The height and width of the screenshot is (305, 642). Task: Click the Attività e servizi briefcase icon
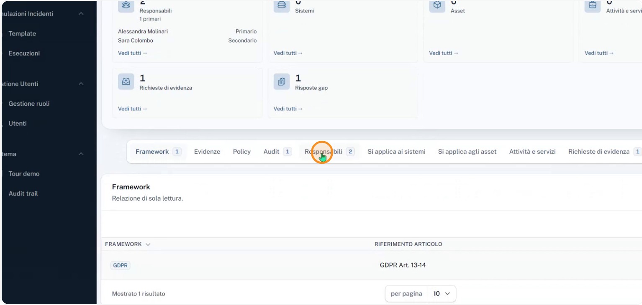pyautogui.click(x=593, y=5)
